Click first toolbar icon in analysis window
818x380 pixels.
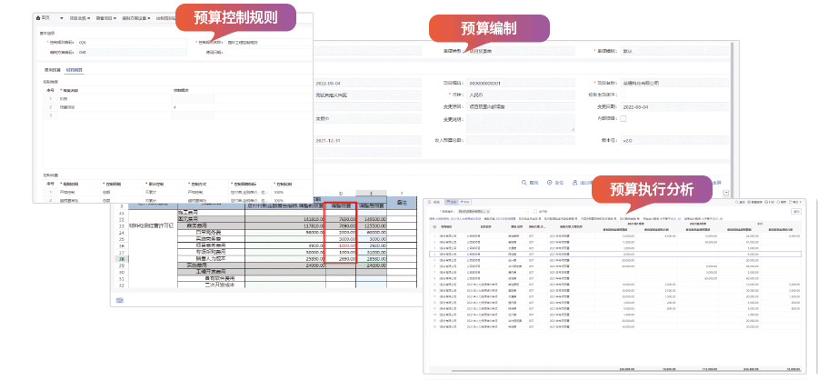(x=428, y=201)
